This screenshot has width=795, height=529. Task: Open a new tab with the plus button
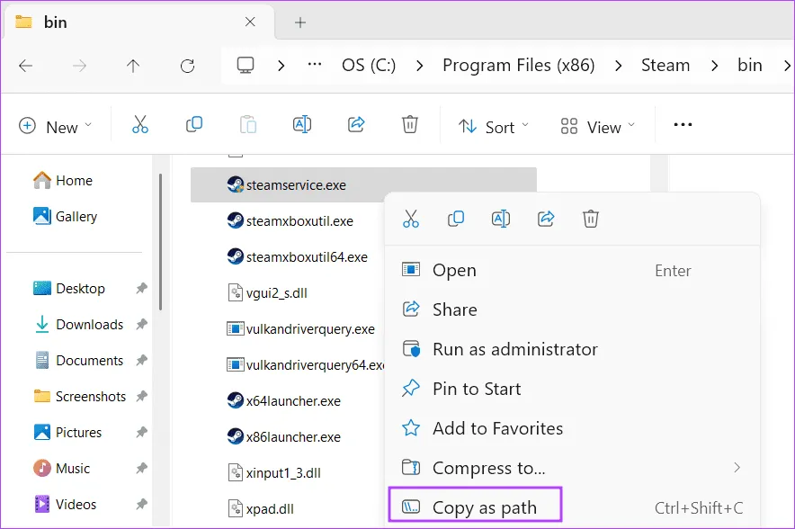pos(300,22)
